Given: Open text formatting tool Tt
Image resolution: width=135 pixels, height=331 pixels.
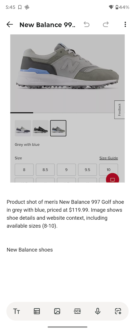Looking at the screenshot, I should click(16, 311).
